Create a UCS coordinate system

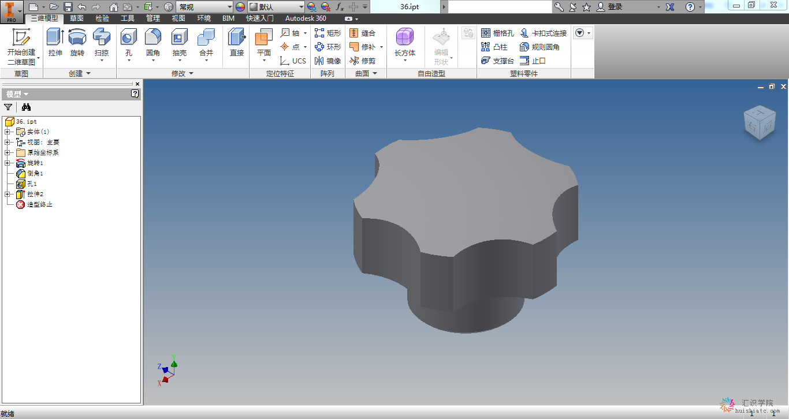293,61
